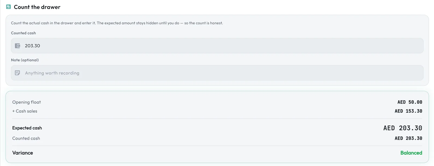The width and height of the screenshot is (434, 166).
Task: Click the + Cash sales row label
Action: click(25, 111)
